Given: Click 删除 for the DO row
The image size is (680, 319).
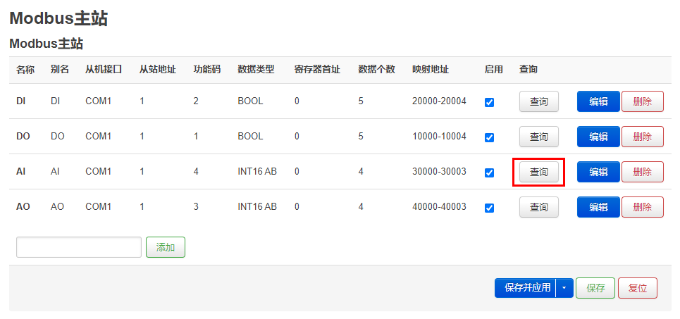Looking at the screenshot, I should point(643,137).
